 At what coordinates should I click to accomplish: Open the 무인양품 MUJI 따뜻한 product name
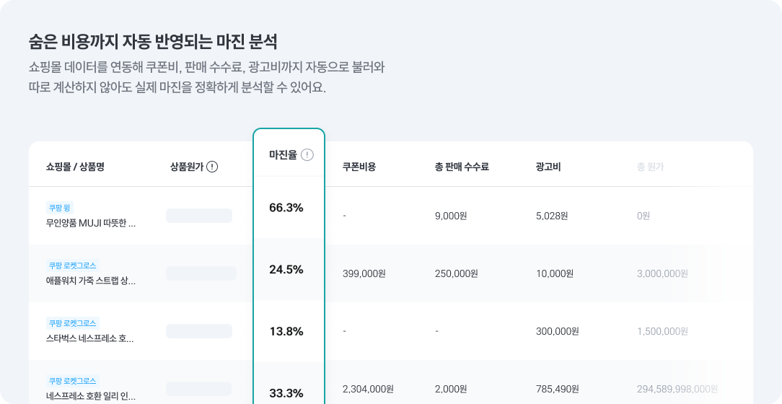click(x=91, y=223)
